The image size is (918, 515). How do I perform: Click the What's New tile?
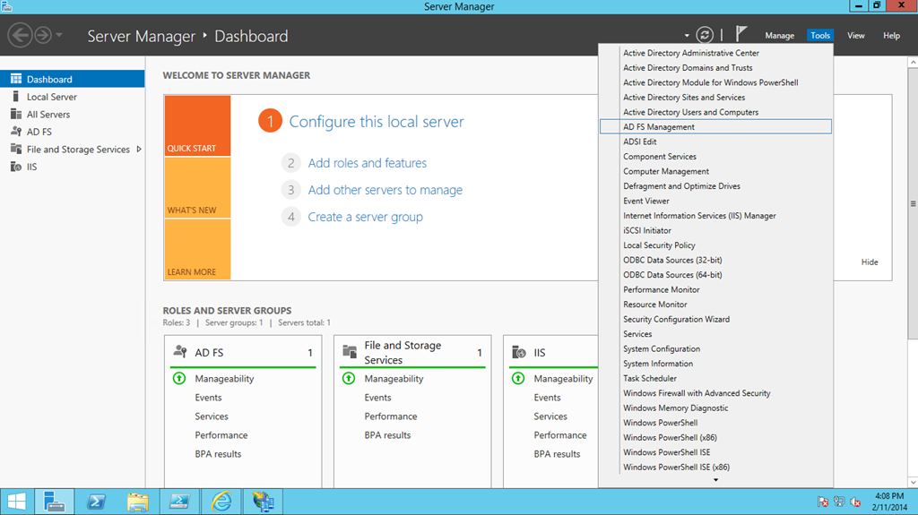point(197,188)
